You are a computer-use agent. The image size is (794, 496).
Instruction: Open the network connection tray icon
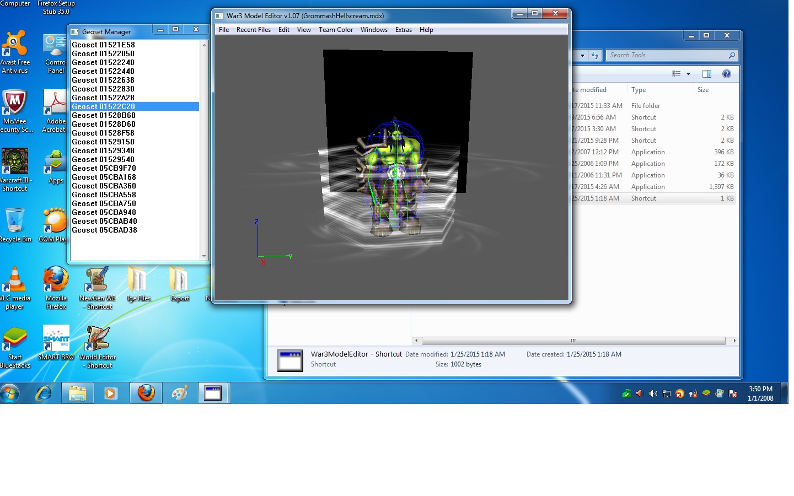(x=666, y=393)
